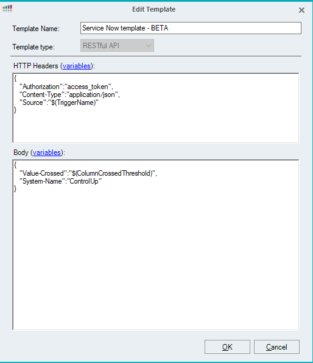313x363 pixels.
Task: Click the "Authorization":"access_token" header line
Action: point(66,87)
